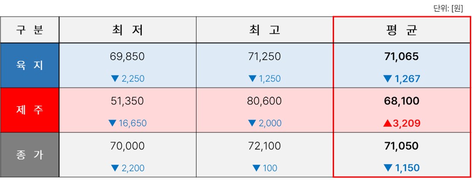
Task: Click the gray 종가 row header
Action: pos(30,155)
